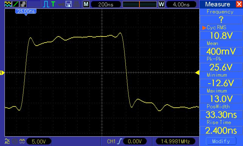Click the 2.400ns Rise Time value
This screenshot has width=243, height=146.
tap(221, 130)
